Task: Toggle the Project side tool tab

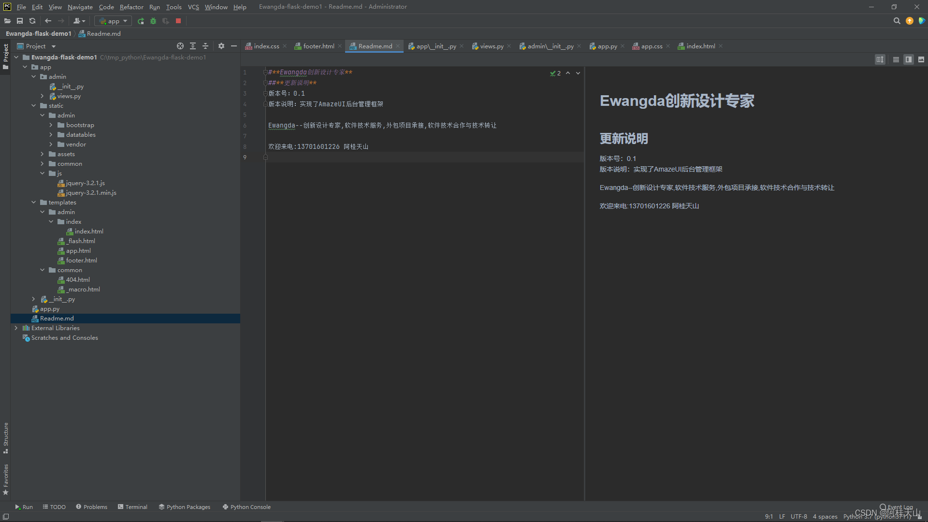Action: 5,56
